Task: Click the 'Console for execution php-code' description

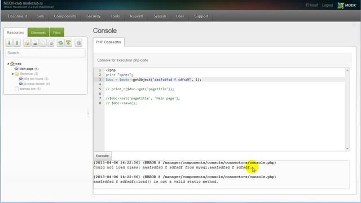Action: click(x=123, y=60)
